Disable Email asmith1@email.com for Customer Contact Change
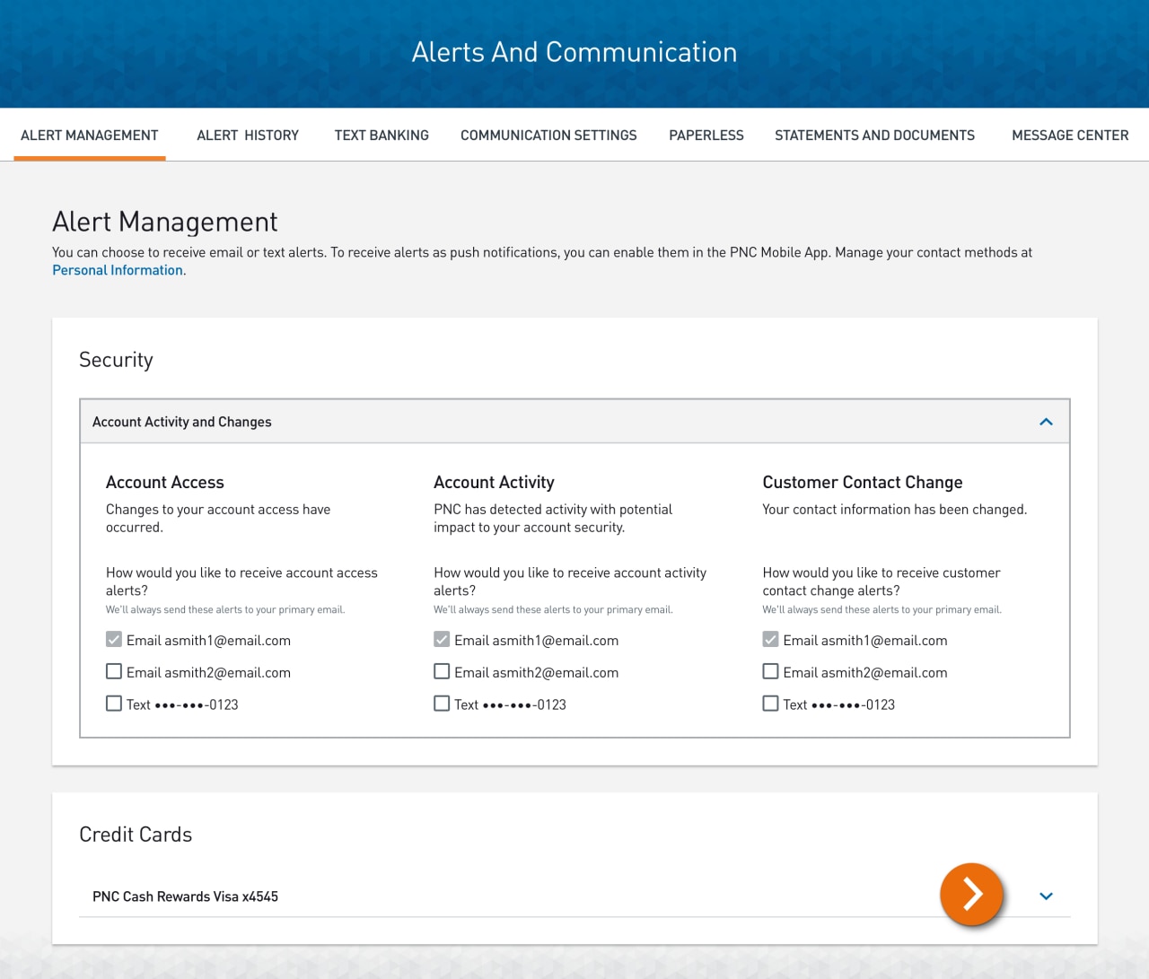The width and height of the screenshot is (1149, 979). tap(770, 639)
